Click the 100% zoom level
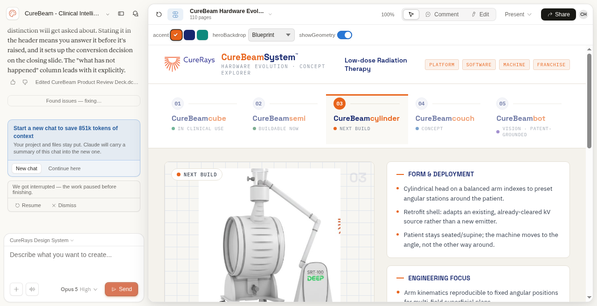This screenshot has width=597, height=306. tap(388, 14)
